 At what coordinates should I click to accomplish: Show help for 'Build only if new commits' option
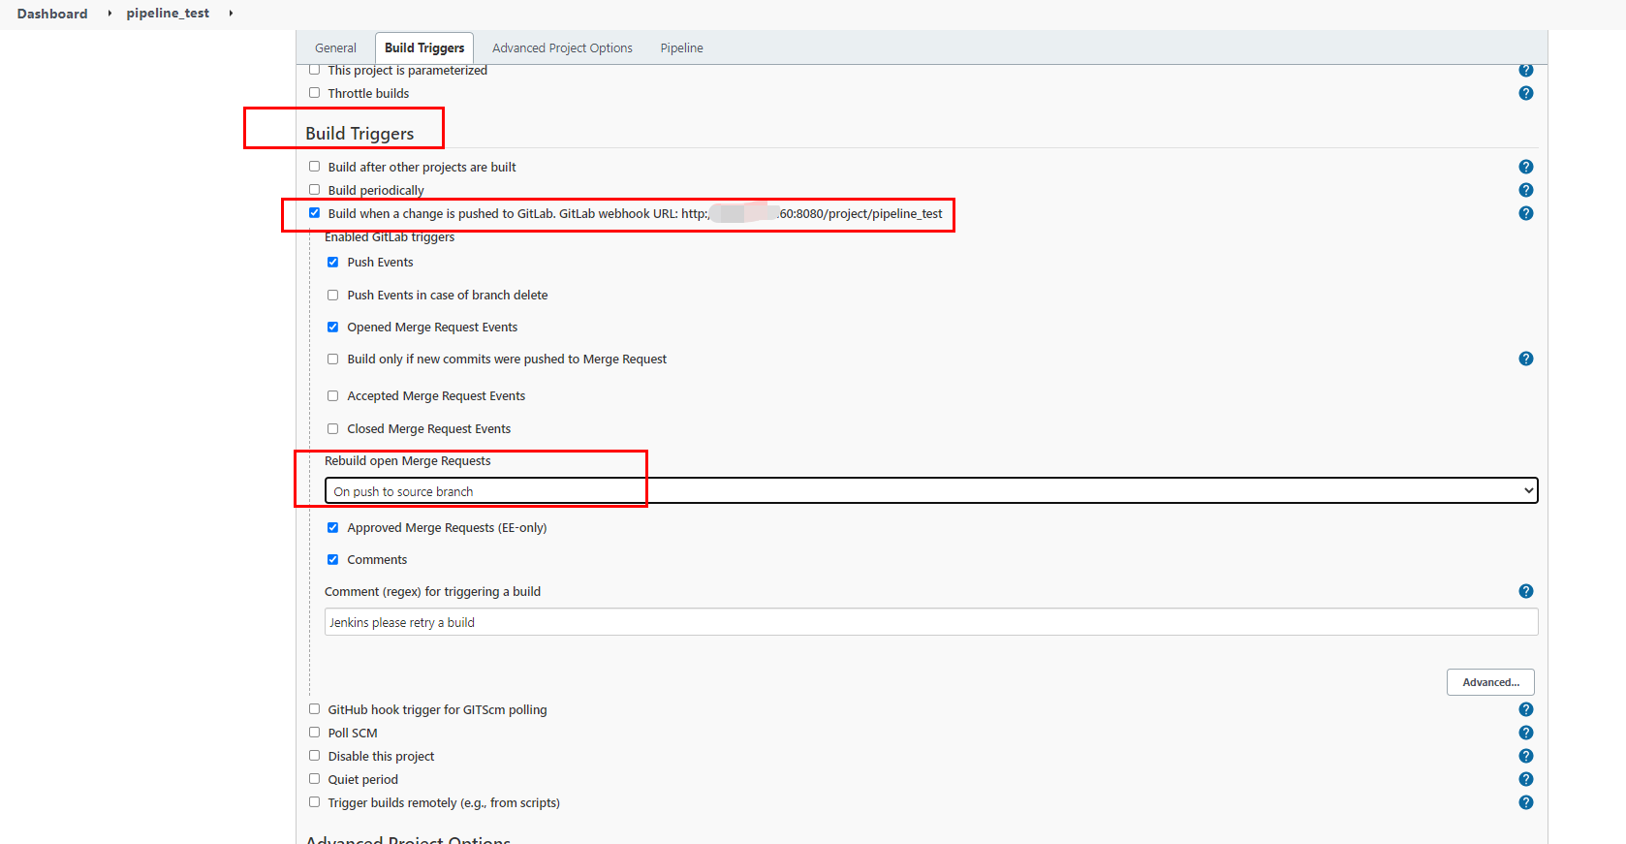point(1526,359)
